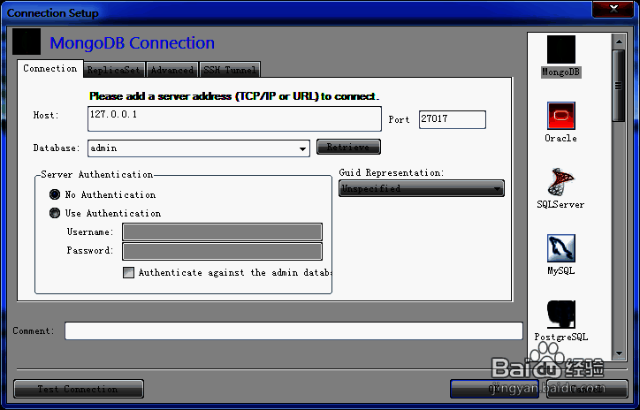Viewport: 640px width, 410px height.
Task: Select the MongoDB database type icon
Action: pyautogui.click(x=560, y=50)
